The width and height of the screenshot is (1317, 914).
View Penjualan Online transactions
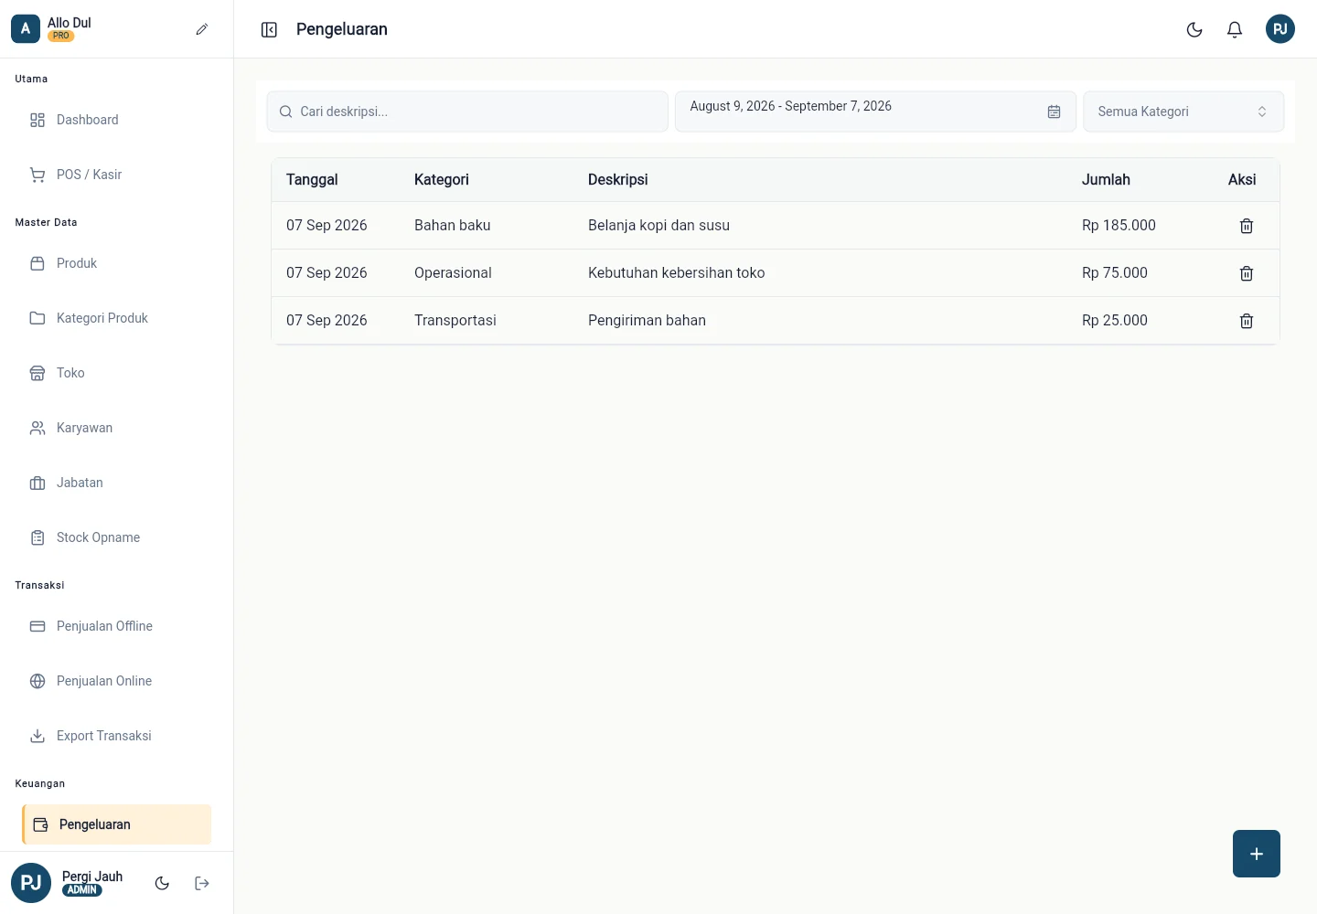point(117,681)
